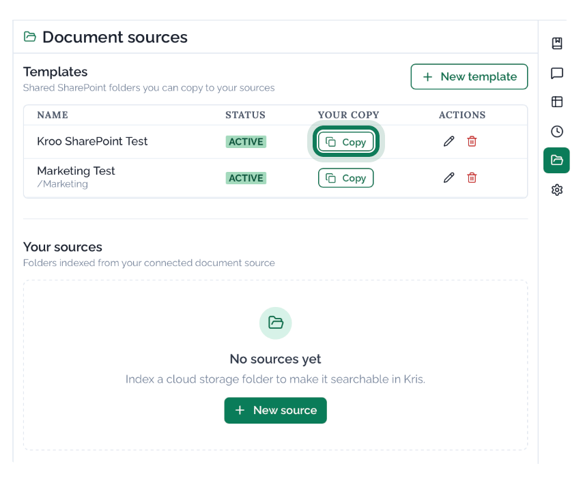Viewport: 583px width, 483px height.
Task: Open the bookmark sidebar icon
Action: pos(556,43)
